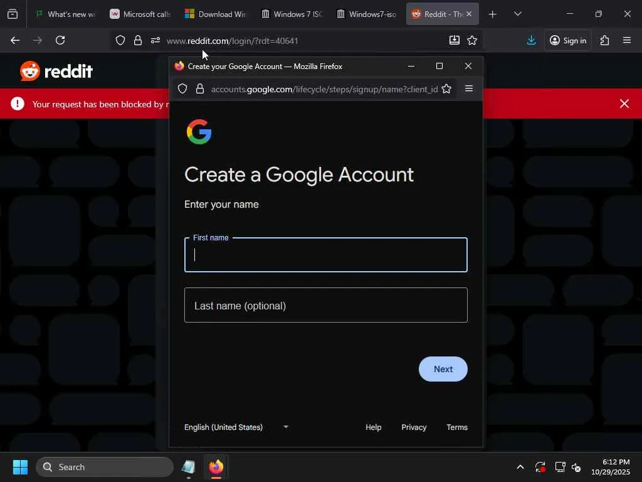Open List all tabs chevron
The image size is (642, 482).
(517, 14)
